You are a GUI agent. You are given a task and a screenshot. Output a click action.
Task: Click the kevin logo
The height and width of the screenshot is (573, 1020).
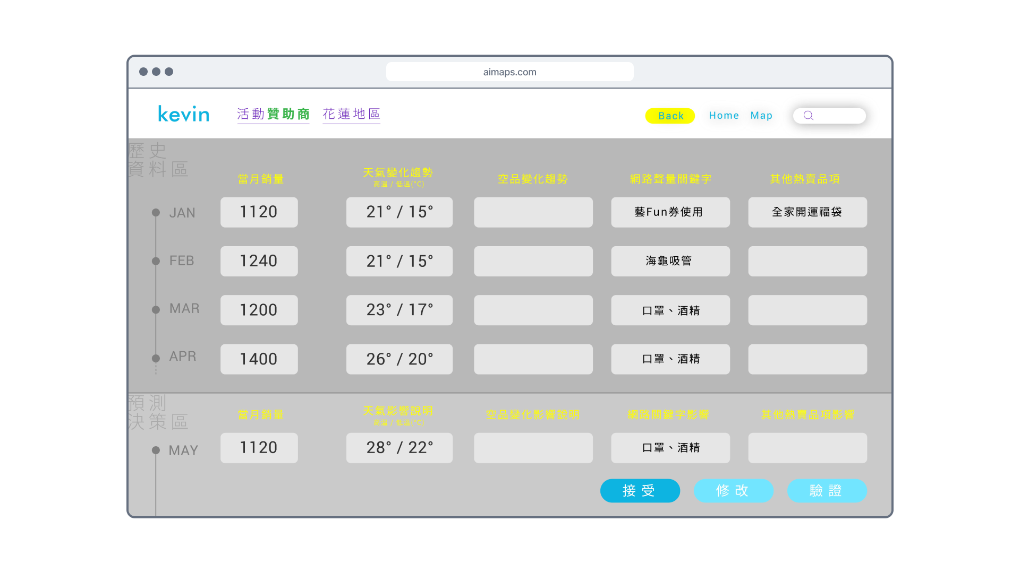(184, 114)
